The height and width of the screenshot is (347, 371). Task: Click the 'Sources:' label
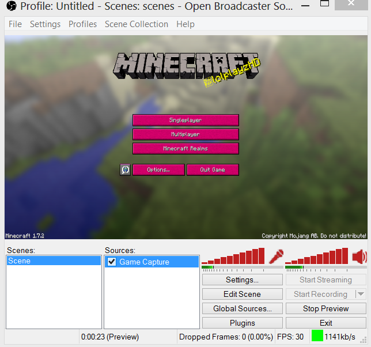click(120, 250)
